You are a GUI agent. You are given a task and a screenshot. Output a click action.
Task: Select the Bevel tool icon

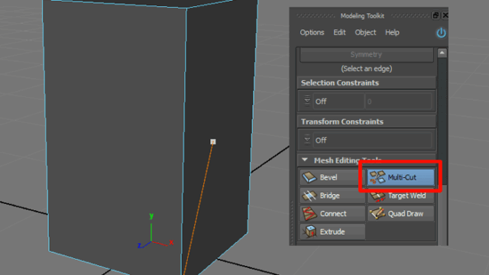[309, 177]
